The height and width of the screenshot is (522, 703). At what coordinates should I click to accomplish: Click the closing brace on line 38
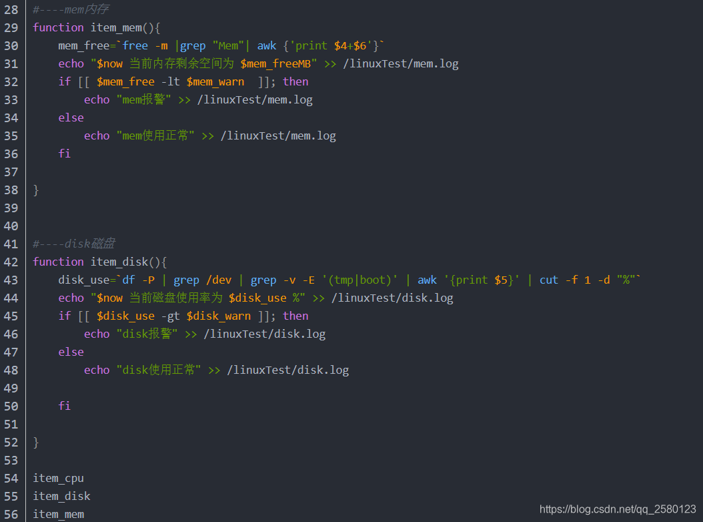pos(36,190)
